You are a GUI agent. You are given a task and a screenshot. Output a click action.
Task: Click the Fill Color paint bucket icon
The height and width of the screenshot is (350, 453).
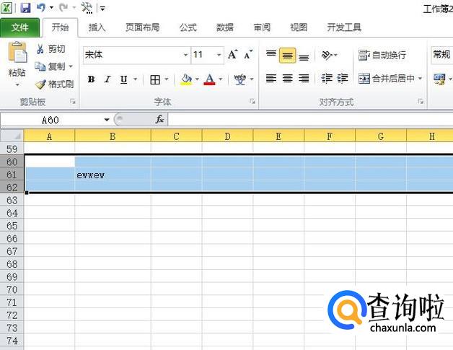pyautogui.click(x=186, y=79)
